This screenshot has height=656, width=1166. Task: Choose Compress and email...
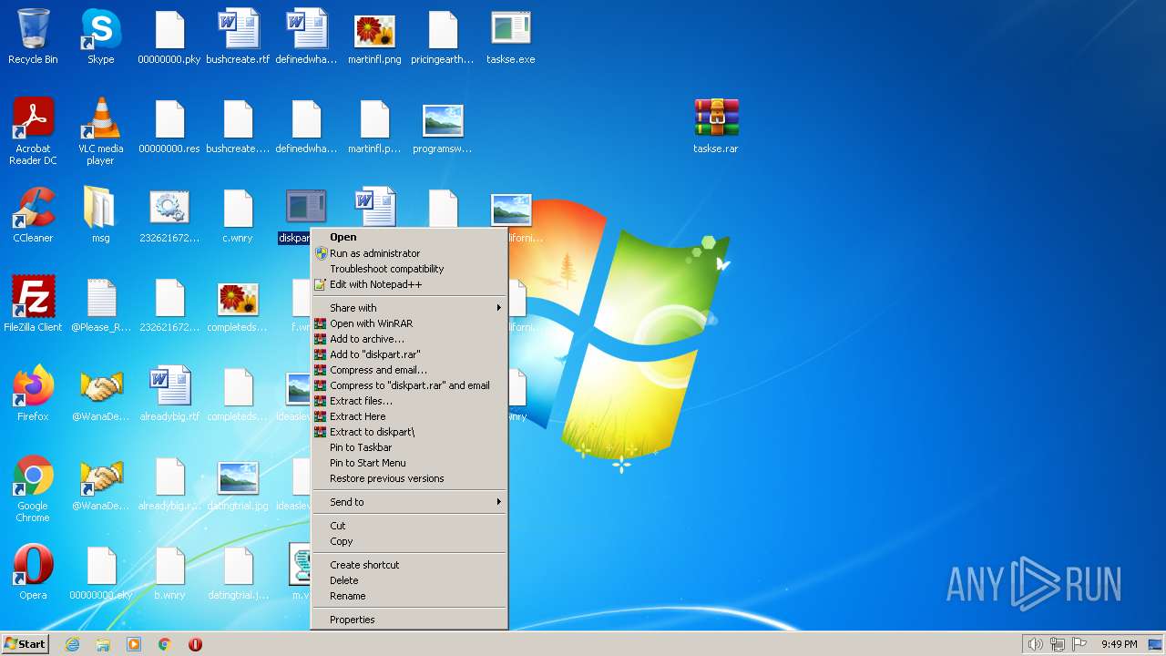click(409, 370)
